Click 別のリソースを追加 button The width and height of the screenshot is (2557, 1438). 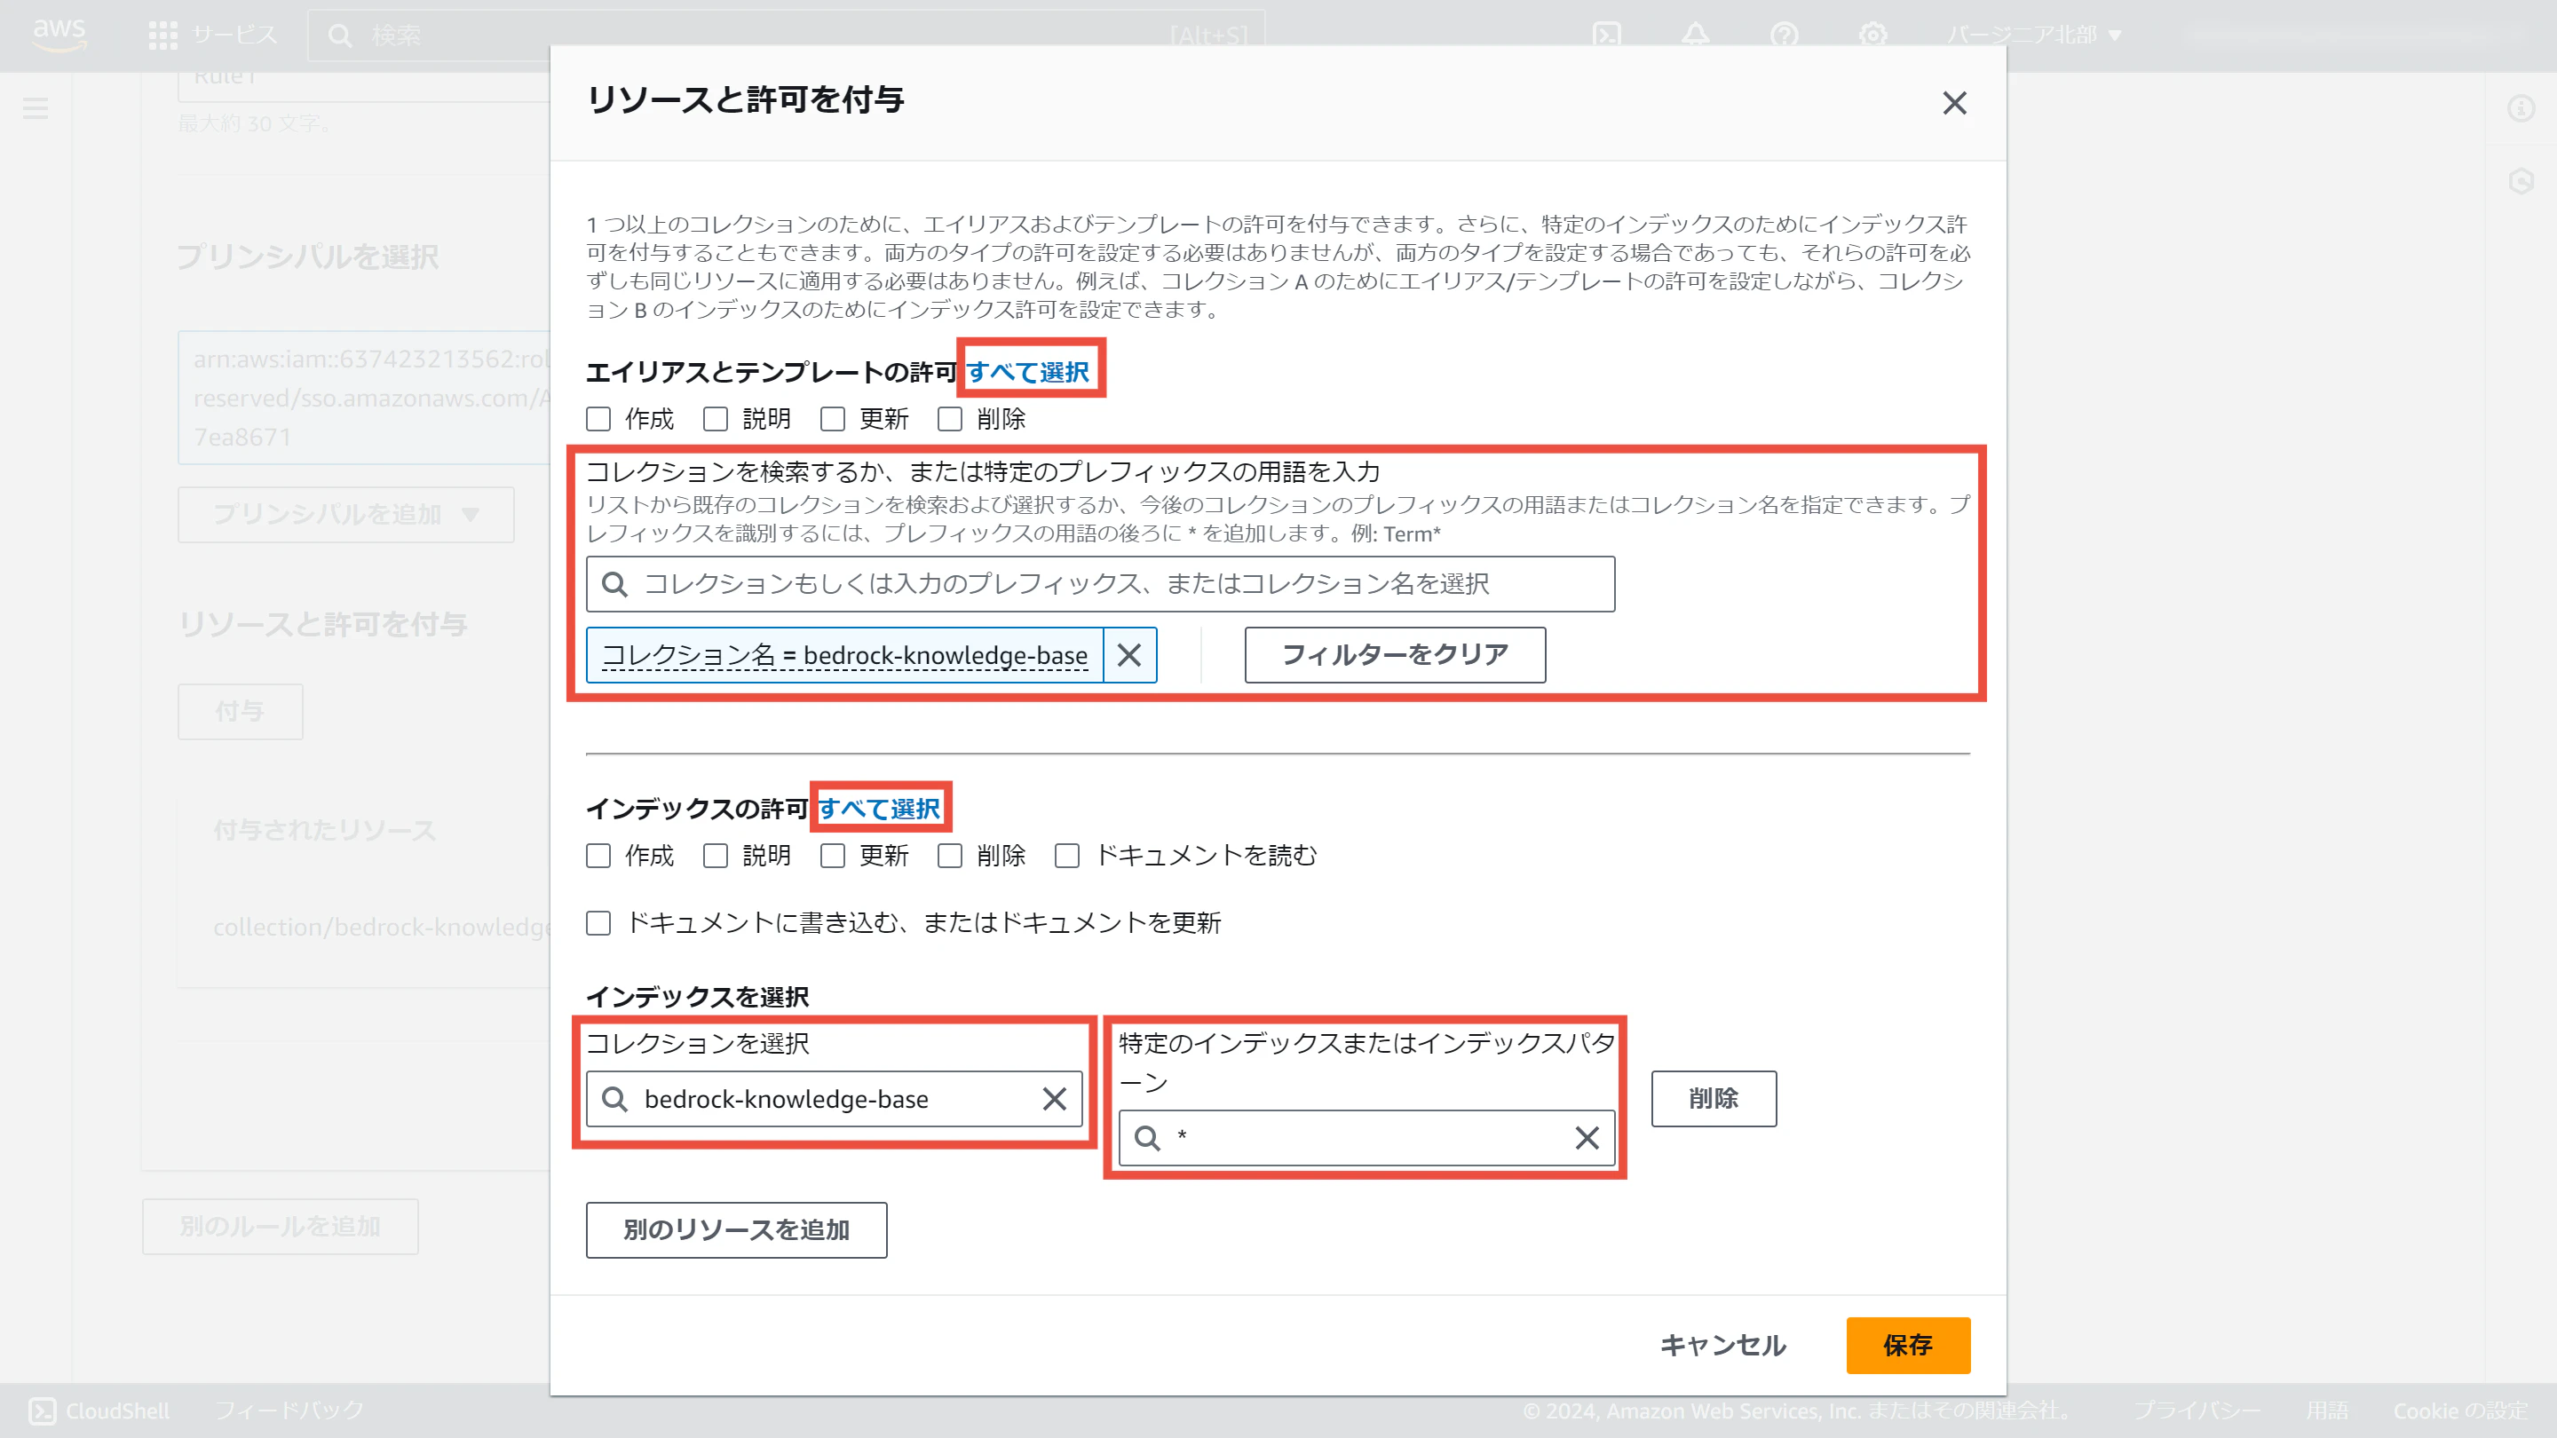735,1229
